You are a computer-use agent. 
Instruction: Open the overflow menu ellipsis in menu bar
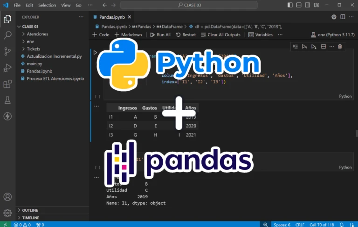90,5
